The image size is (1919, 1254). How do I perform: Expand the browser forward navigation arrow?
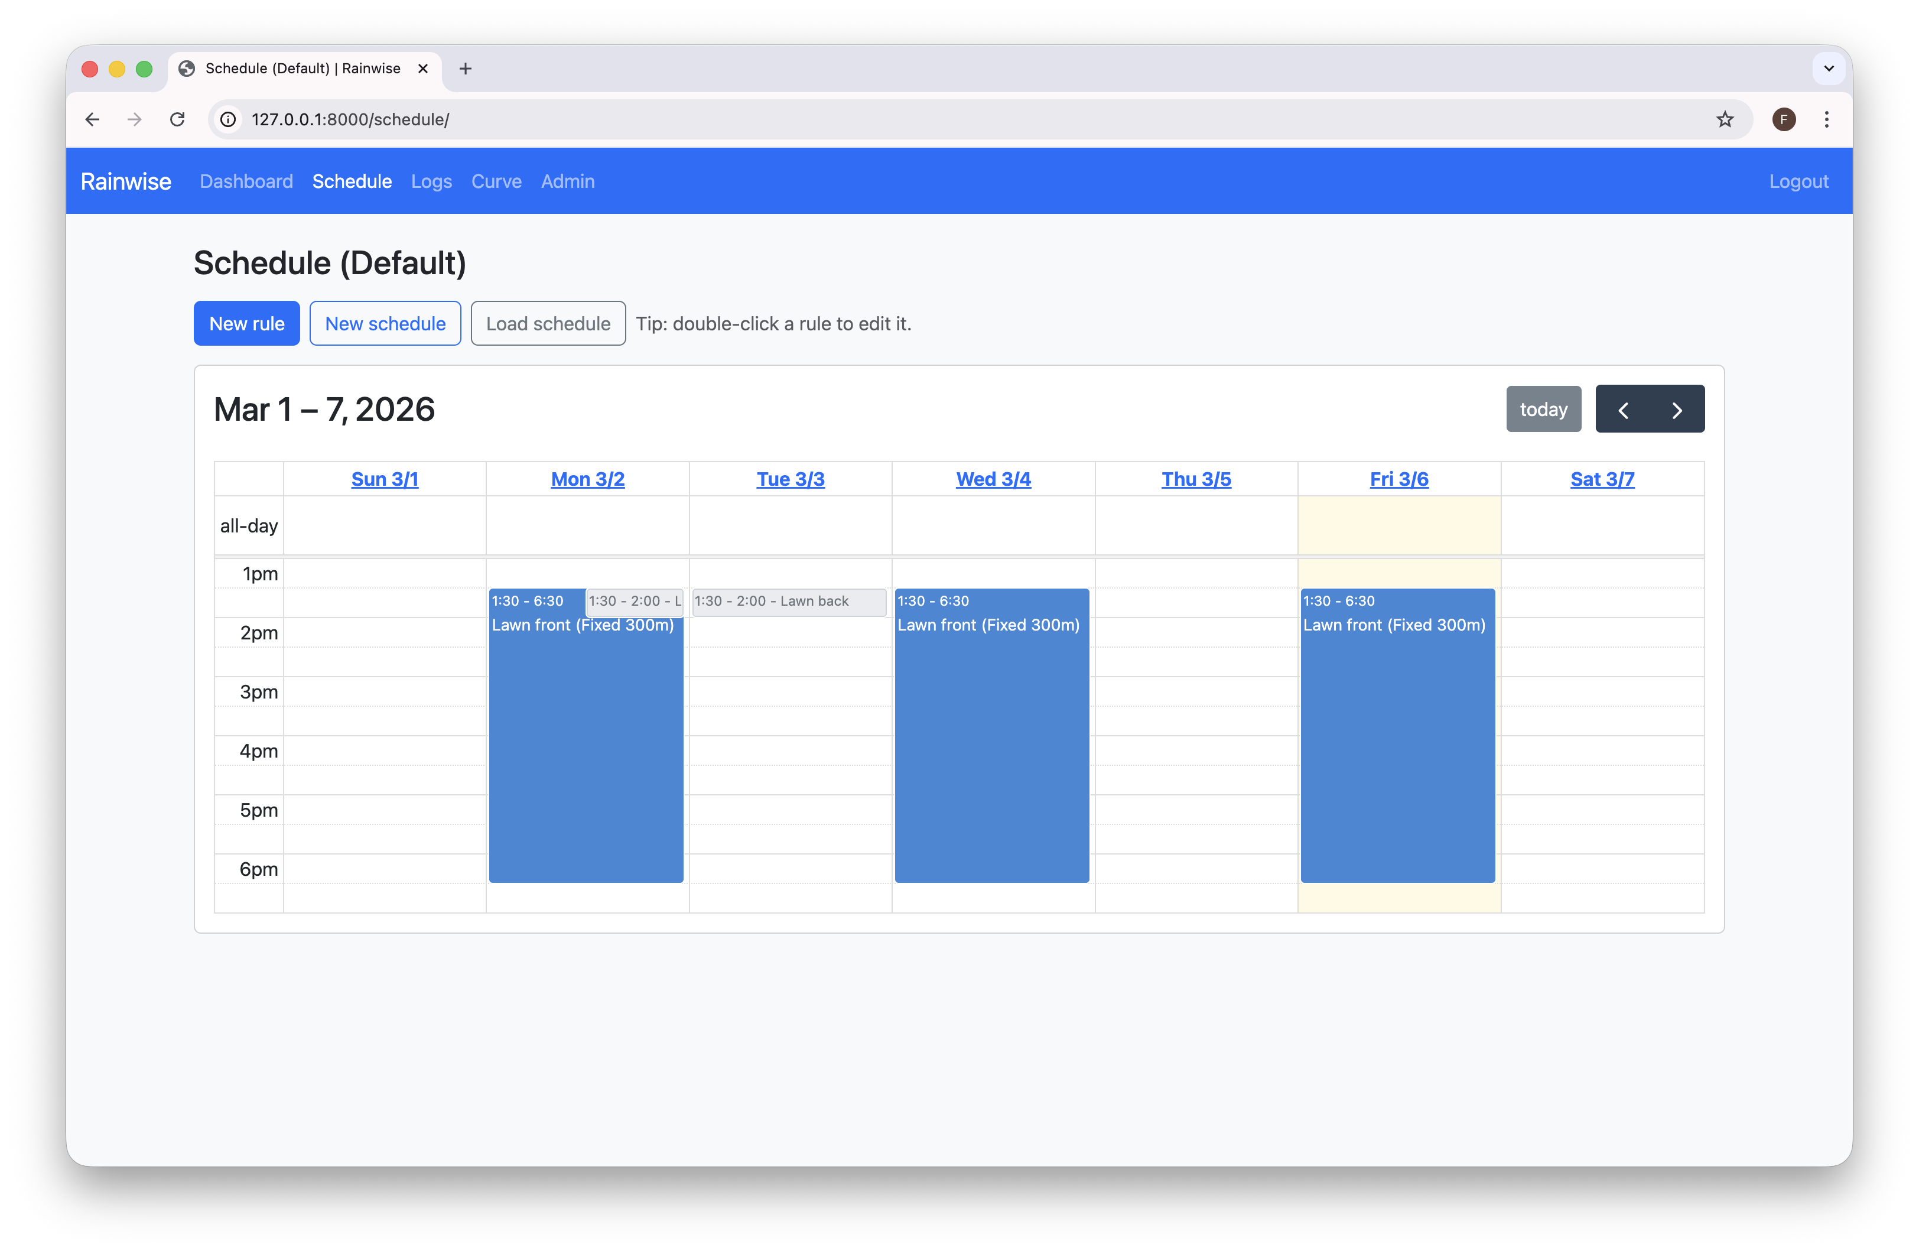coord(134,119)
